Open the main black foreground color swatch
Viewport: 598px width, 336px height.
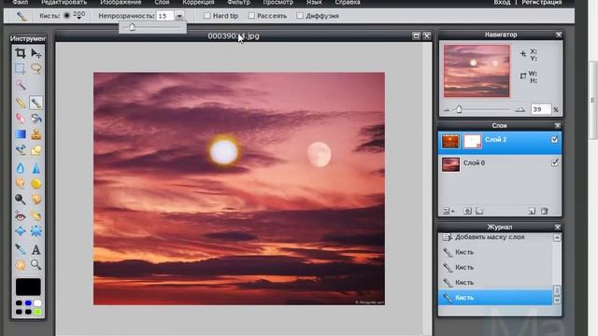coord(28,287)
